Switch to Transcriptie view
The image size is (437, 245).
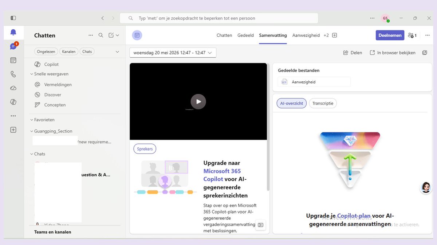pyautogui.click(x=323, y=103)
